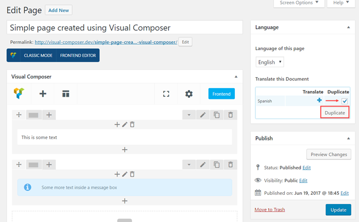Select the message box element
This screenshot has width=359, height=222.
tap(125, 187)
